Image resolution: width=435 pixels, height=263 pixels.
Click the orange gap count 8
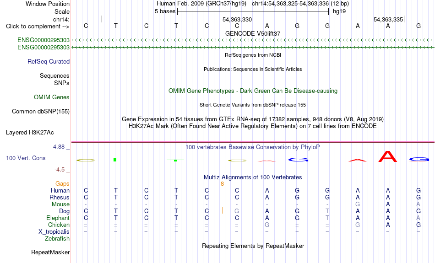click(x=222, y=184)
